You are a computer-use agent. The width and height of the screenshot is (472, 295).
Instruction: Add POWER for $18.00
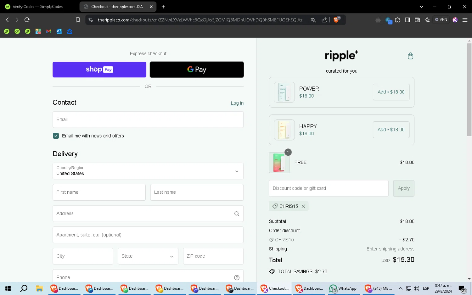click(391, 92)
